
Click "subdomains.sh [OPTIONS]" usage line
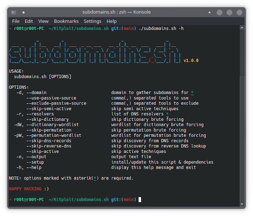[43, 77]
